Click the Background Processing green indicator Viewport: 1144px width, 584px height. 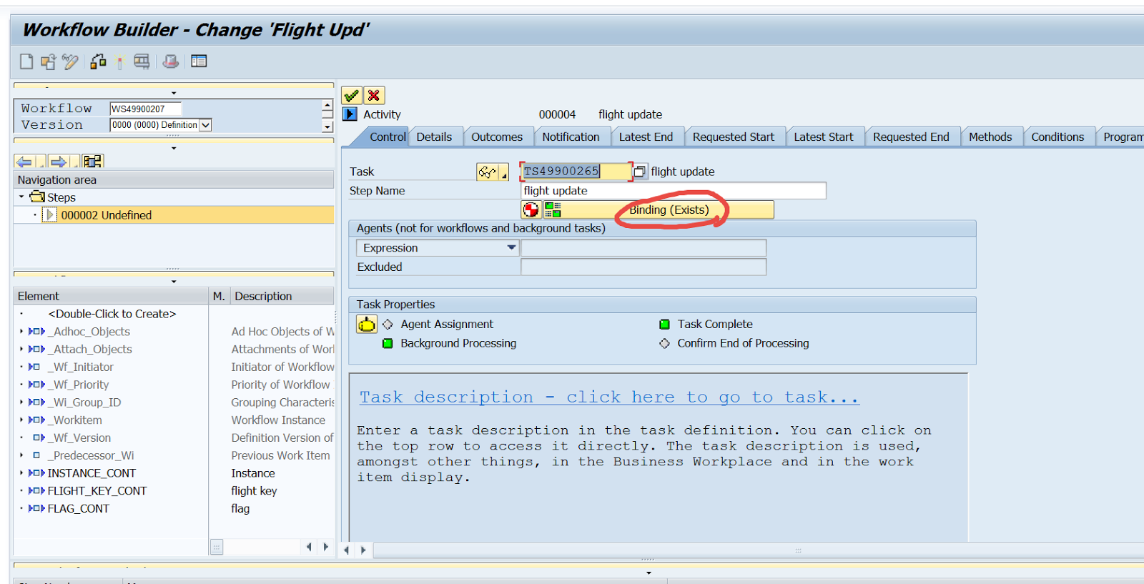pyautogui.click(x=388, y=344)
